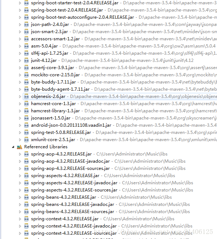217x239 pixels.
Task: Select the Referenced Libraries label
Action: coord(46,147)
